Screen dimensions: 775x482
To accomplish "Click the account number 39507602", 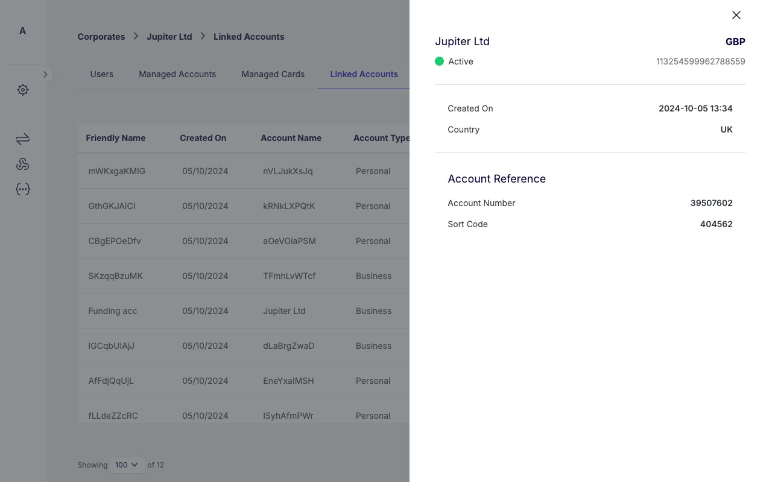I will click(712, 203).
